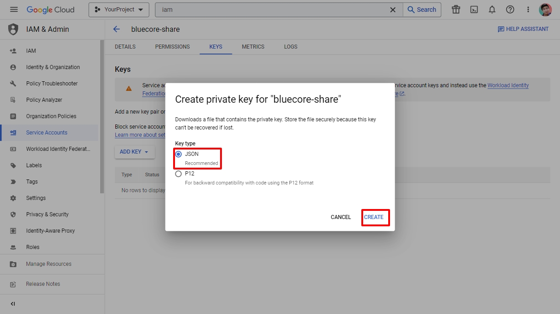
Task: Select the P12 key type radio
Action: click(x=179, y=174)
